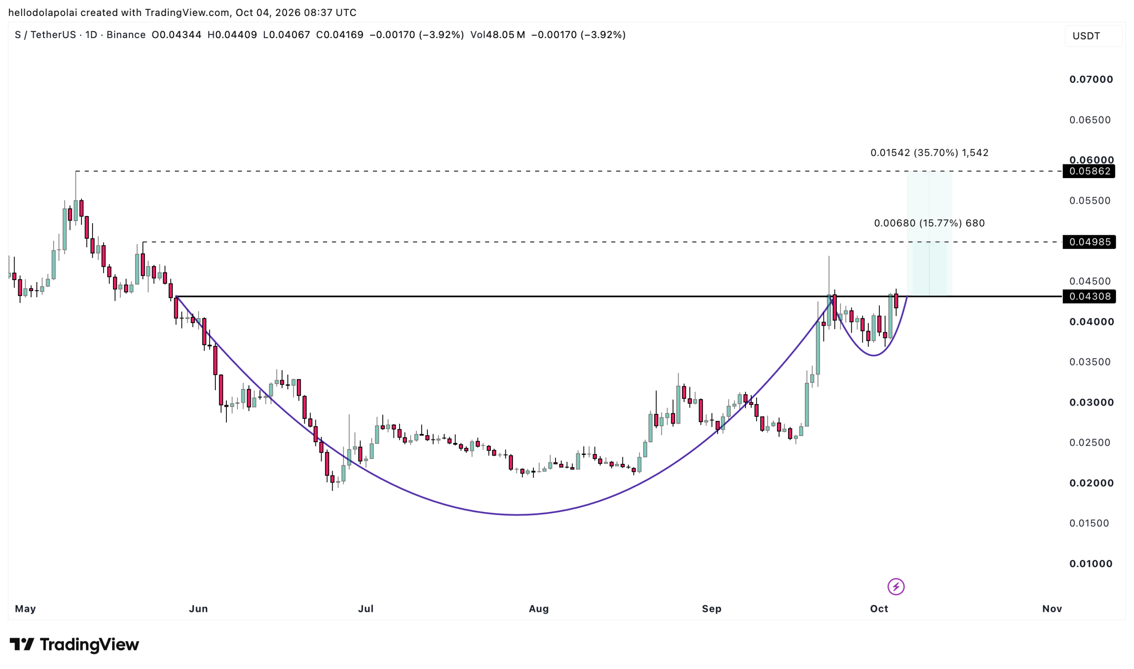Click the May label on time axis
Image resolution: width=1134 pixels, height=669 pixels.
point(25,609)
